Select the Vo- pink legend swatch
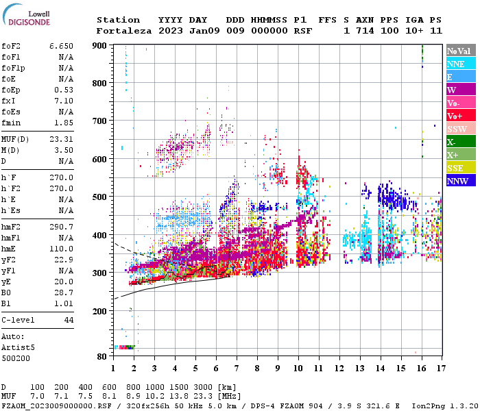Image resolution: width=480 pixels, height=411 pixels. point(461,103)
